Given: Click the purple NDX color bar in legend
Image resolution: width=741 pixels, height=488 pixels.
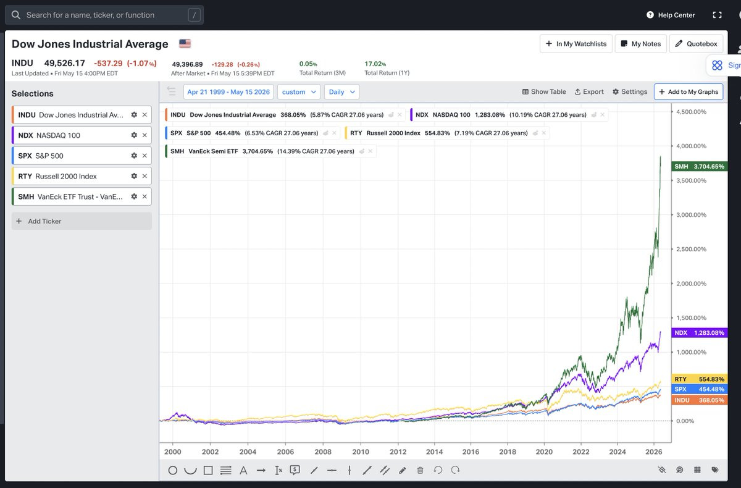Looking at the screenshot, I should [x=411, y=114].
